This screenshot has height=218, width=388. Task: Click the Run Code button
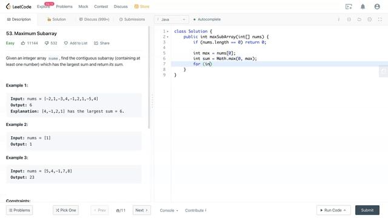pos(333,210)
